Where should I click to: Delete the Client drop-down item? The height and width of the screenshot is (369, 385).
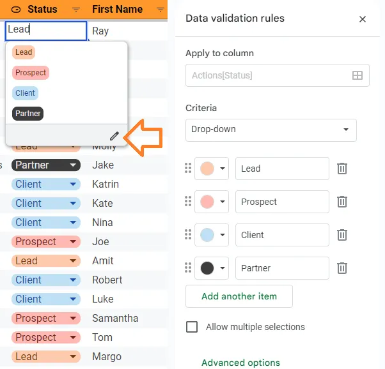coord(342,235)
